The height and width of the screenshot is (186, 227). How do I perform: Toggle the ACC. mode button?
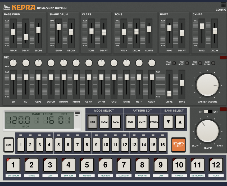pyautogui.click(x=116, y=122)
